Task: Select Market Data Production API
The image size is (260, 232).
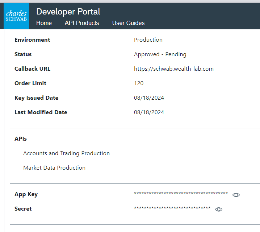Action: coord(54,167)
